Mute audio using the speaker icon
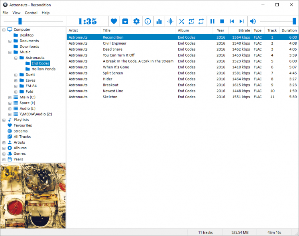 click(253, 21)
